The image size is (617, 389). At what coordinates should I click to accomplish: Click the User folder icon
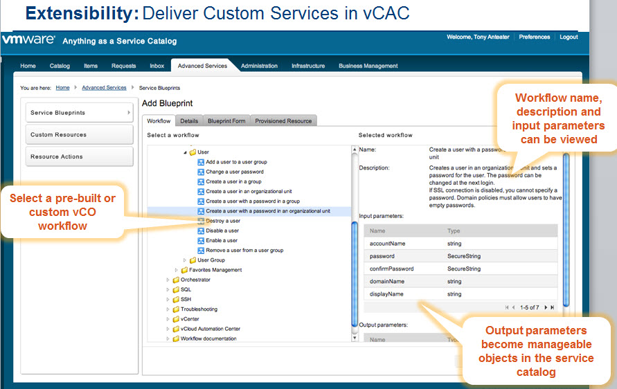point(193,152)
